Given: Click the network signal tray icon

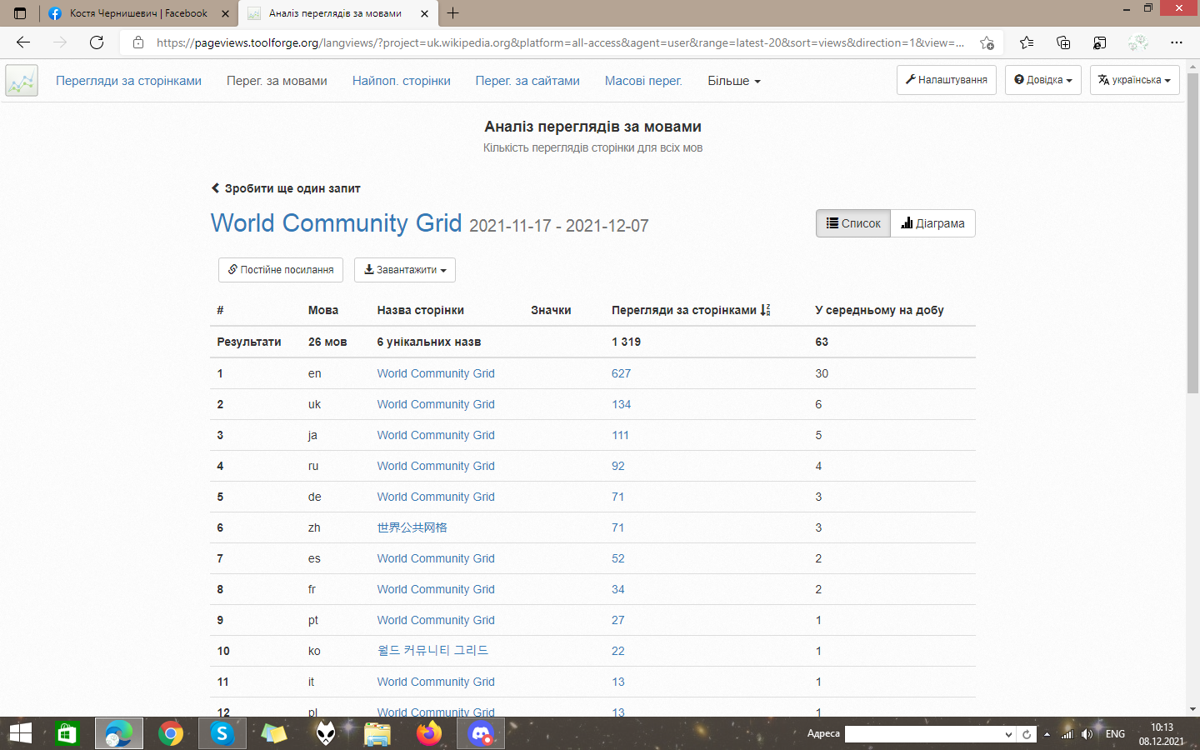Looking at the screenshot, I should tap(1067, 734).
